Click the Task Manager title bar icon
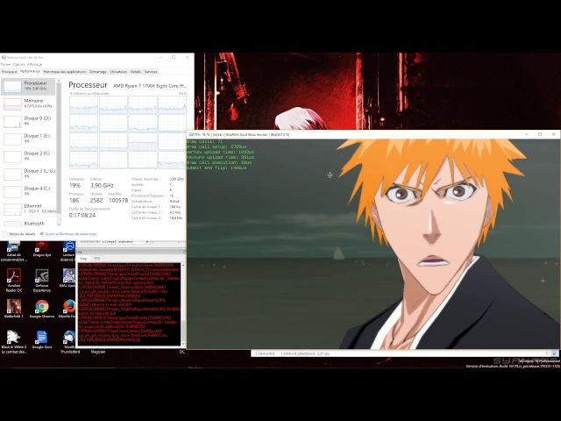561x421 pixels. click(4, 57)
